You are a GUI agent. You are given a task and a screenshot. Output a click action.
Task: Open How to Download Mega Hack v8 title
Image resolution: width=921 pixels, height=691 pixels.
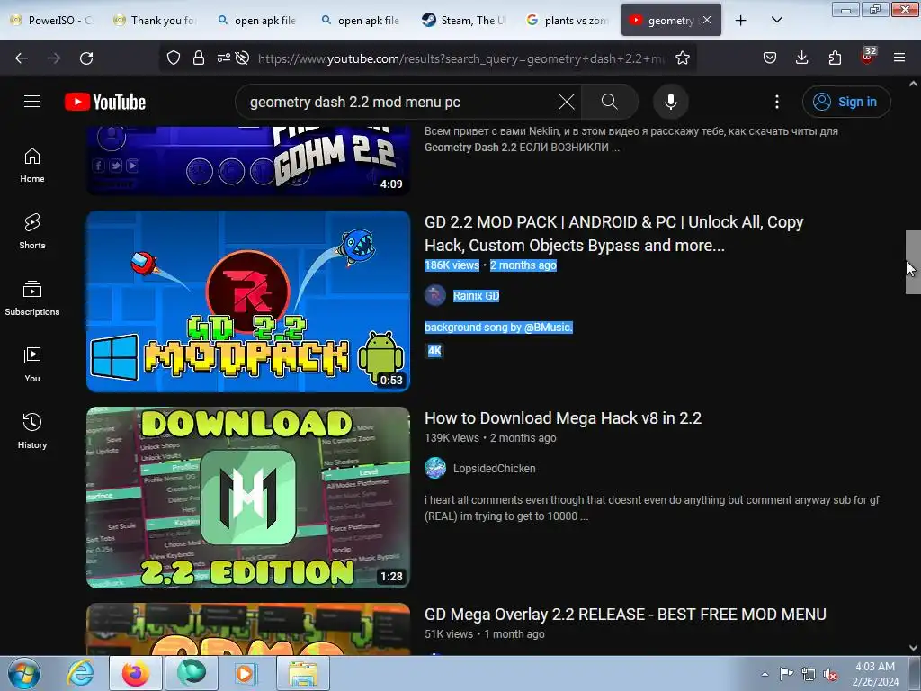[x=563, y=417]
